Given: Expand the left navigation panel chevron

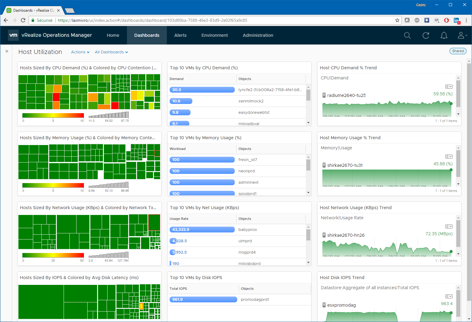Looking at the screenshot, I should click(x=7, y=51).
